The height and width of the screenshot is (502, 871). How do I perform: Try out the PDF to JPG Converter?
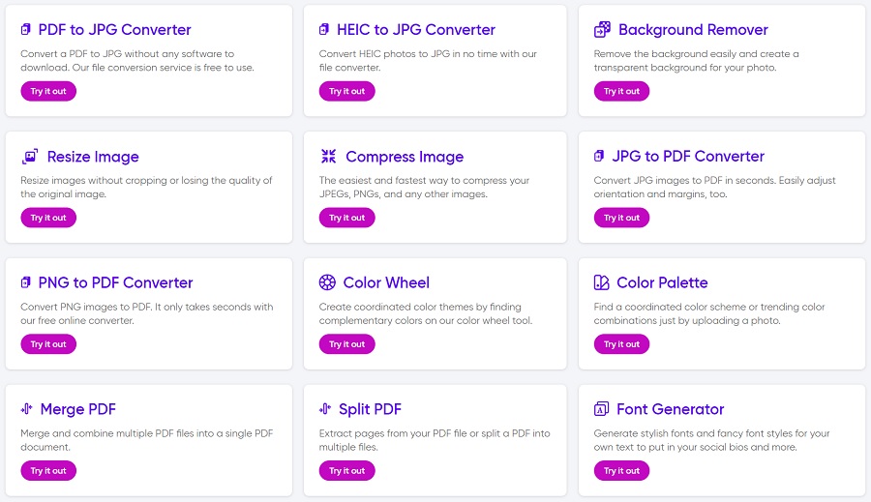(x=48, y=92)
